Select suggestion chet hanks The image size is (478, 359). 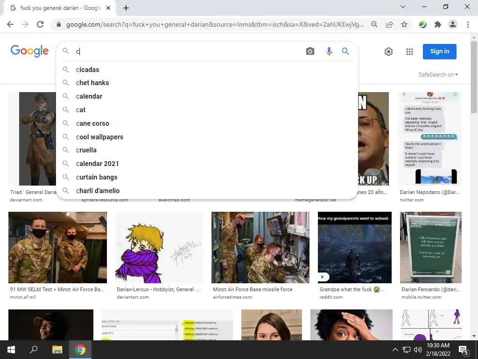click(207, 83)
